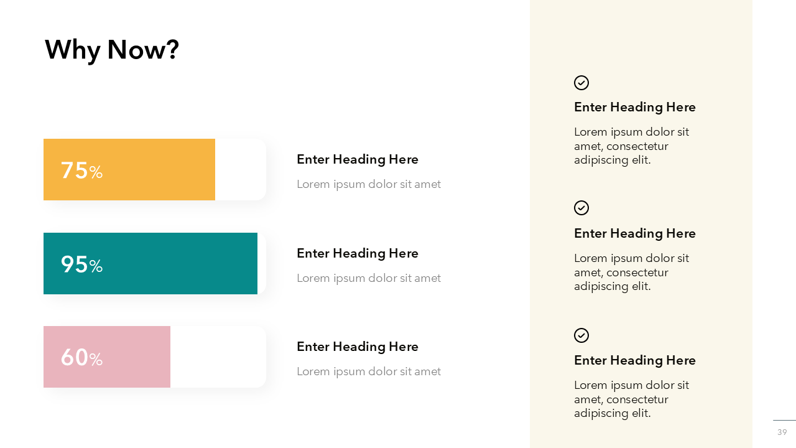796x448 pixels.
Task: Click the top checkmark circle icon
Action: (581, 83)
